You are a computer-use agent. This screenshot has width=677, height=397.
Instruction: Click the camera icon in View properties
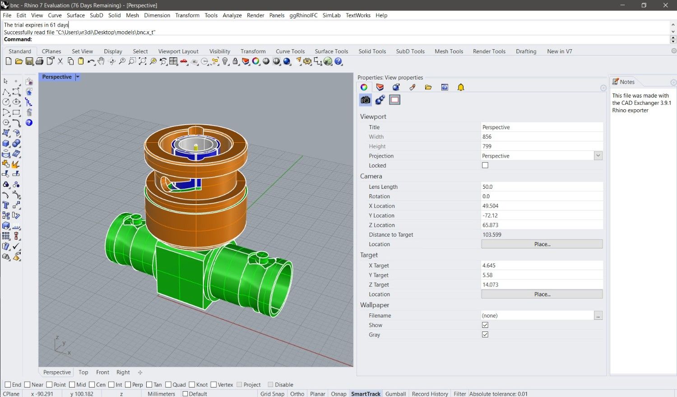(365, 100)
